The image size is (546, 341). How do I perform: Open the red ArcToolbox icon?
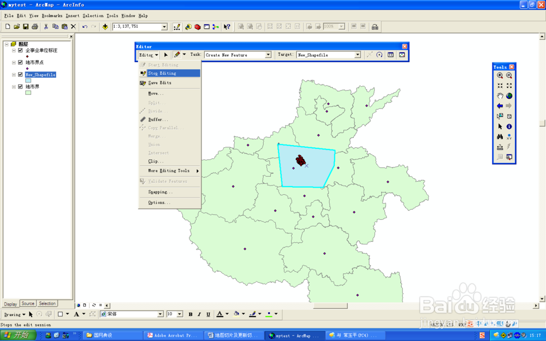pyautogui.click(x=198, y=26)
